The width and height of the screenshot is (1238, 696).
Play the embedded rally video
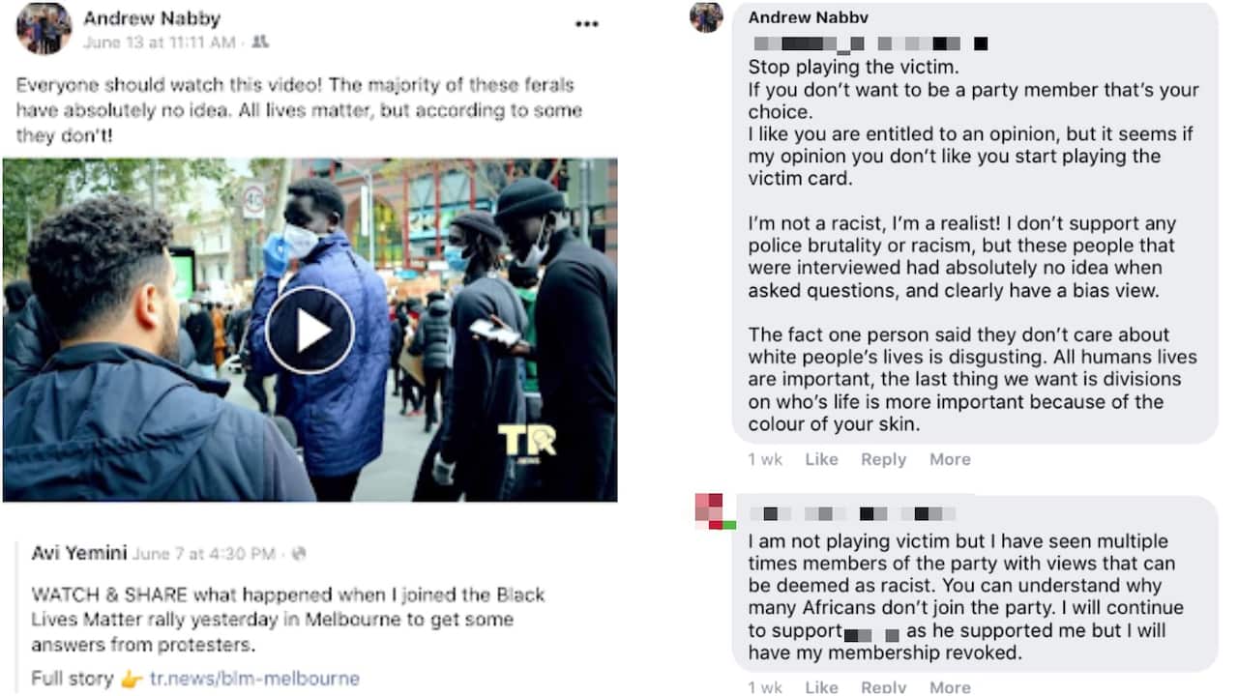coord(310,330)
